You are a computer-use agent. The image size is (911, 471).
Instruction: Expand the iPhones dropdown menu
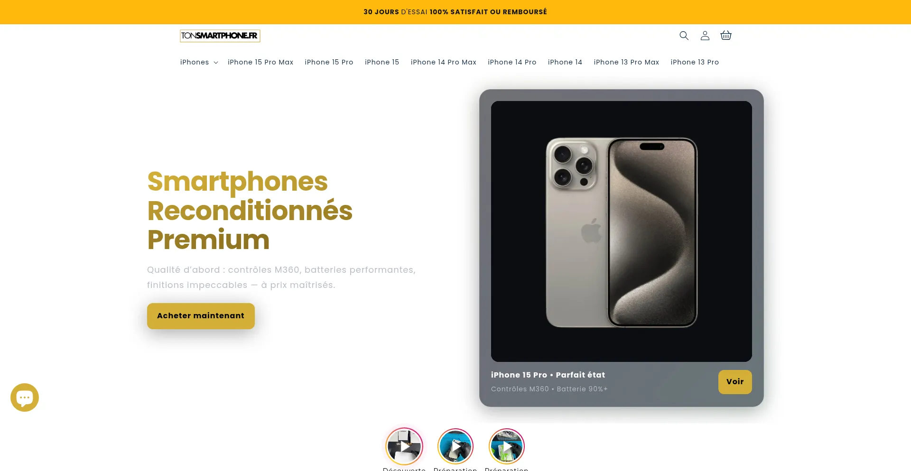pos(199,62)
